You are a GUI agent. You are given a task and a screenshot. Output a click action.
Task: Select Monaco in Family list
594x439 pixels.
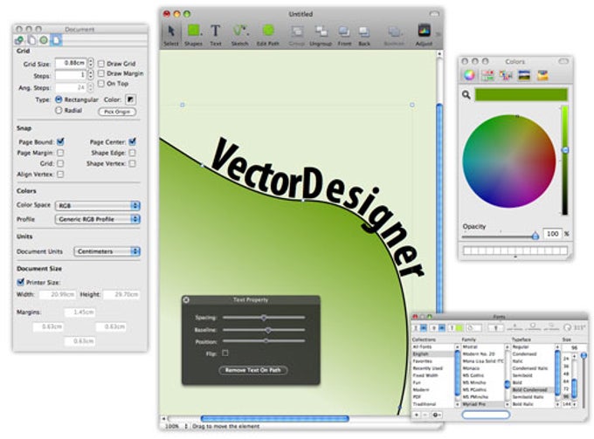(x=471, y=367)
